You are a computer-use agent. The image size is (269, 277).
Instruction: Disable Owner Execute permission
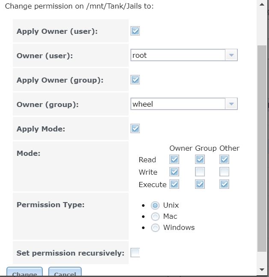tap(174, 185)
